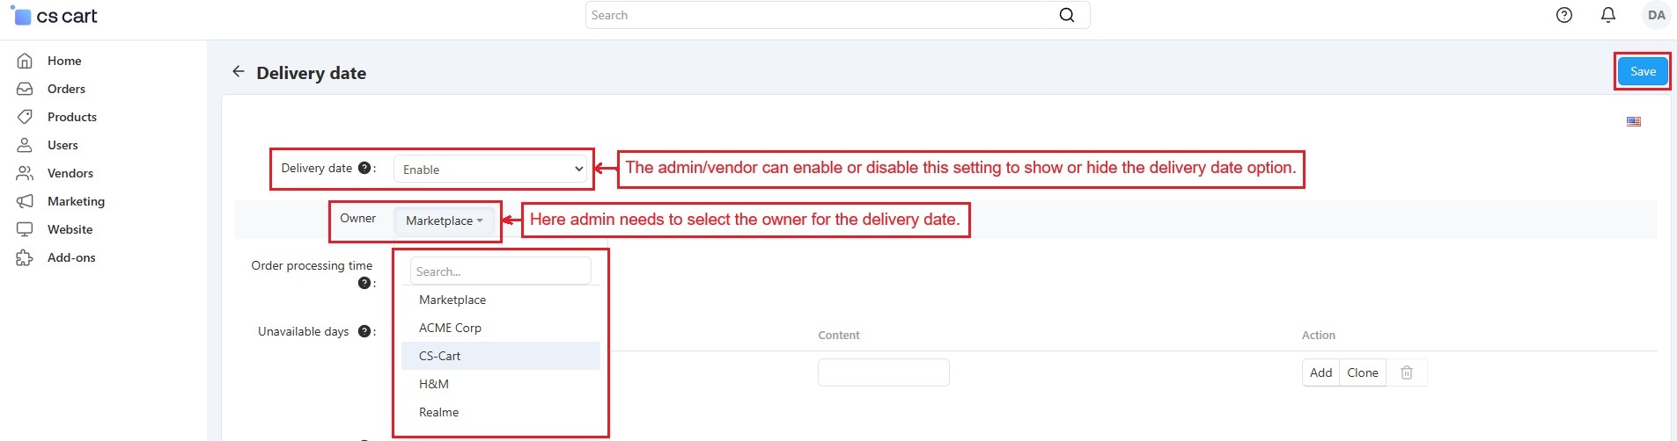Image resolution: width=1677 pixels, height=441 pixels.
Task: Open the Delivery date Enable dropdown
Action: click(x=490, y=169)
